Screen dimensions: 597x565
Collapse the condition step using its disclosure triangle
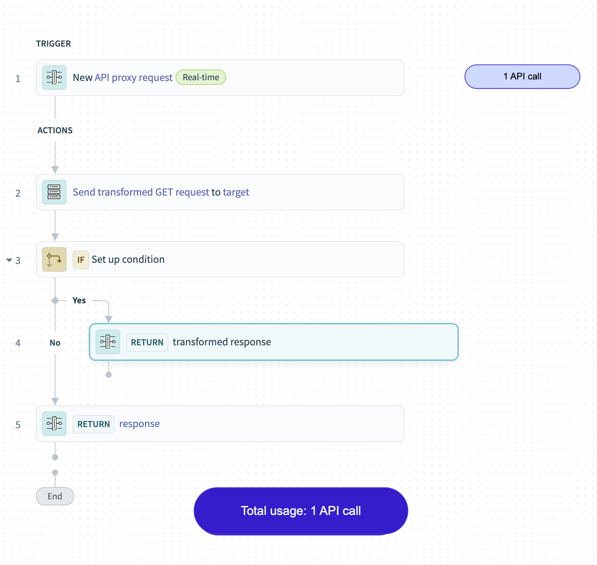click(x=9, y=260)
